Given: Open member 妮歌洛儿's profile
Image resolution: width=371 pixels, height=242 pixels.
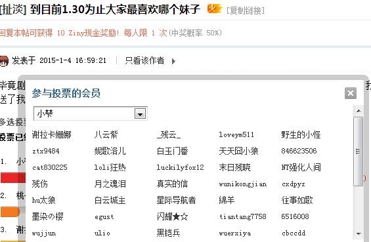Looking at the screenshot, I should (x=110, y=151).
